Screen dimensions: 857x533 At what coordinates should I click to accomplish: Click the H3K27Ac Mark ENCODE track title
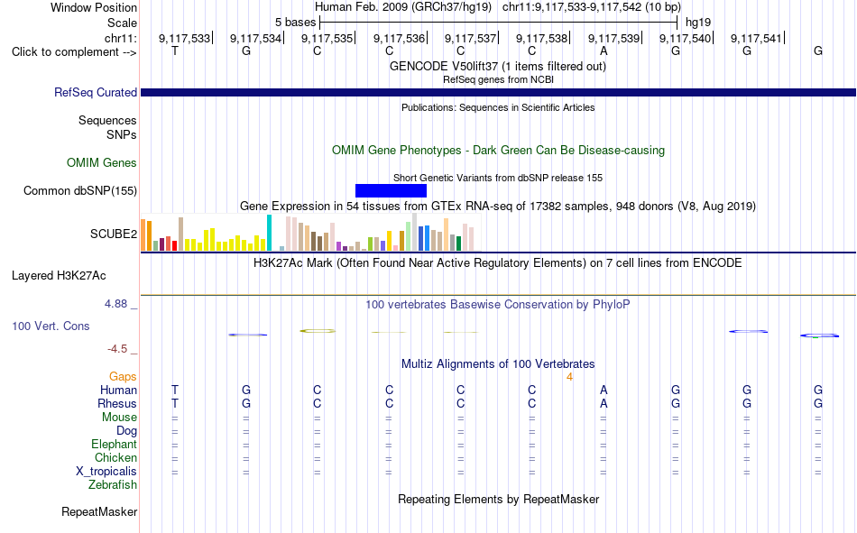point(498,263)
